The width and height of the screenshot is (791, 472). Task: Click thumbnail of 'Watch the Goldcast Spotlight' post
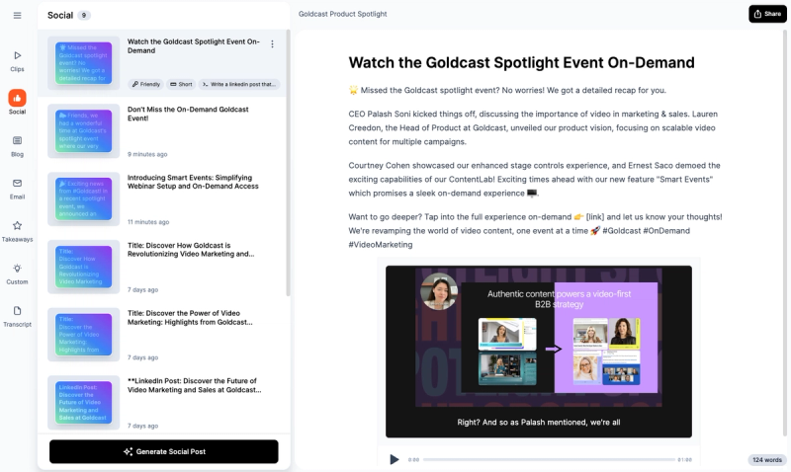[x=84, y=63]
